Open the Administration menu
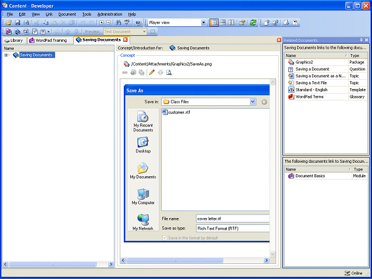Viewport: 372px width, 279px height. pos(110,14)
